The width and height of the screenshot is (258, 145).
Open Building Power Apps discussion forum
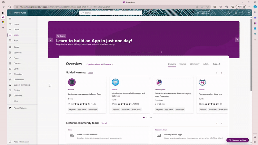pos(190,135)
